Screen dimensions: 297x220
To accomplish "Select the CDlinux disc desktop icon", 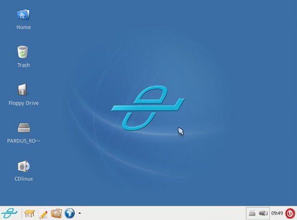I will point(24,166).
